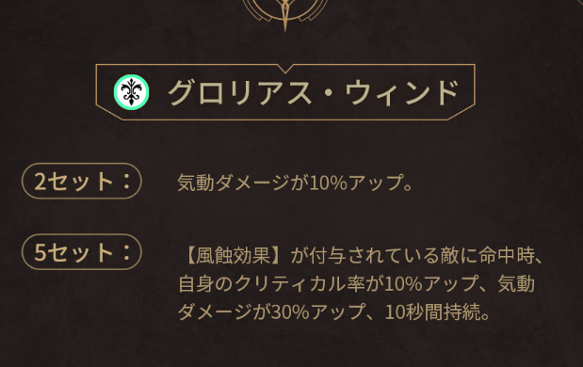Click the colon inside the 5セット pill

point(127,252)
